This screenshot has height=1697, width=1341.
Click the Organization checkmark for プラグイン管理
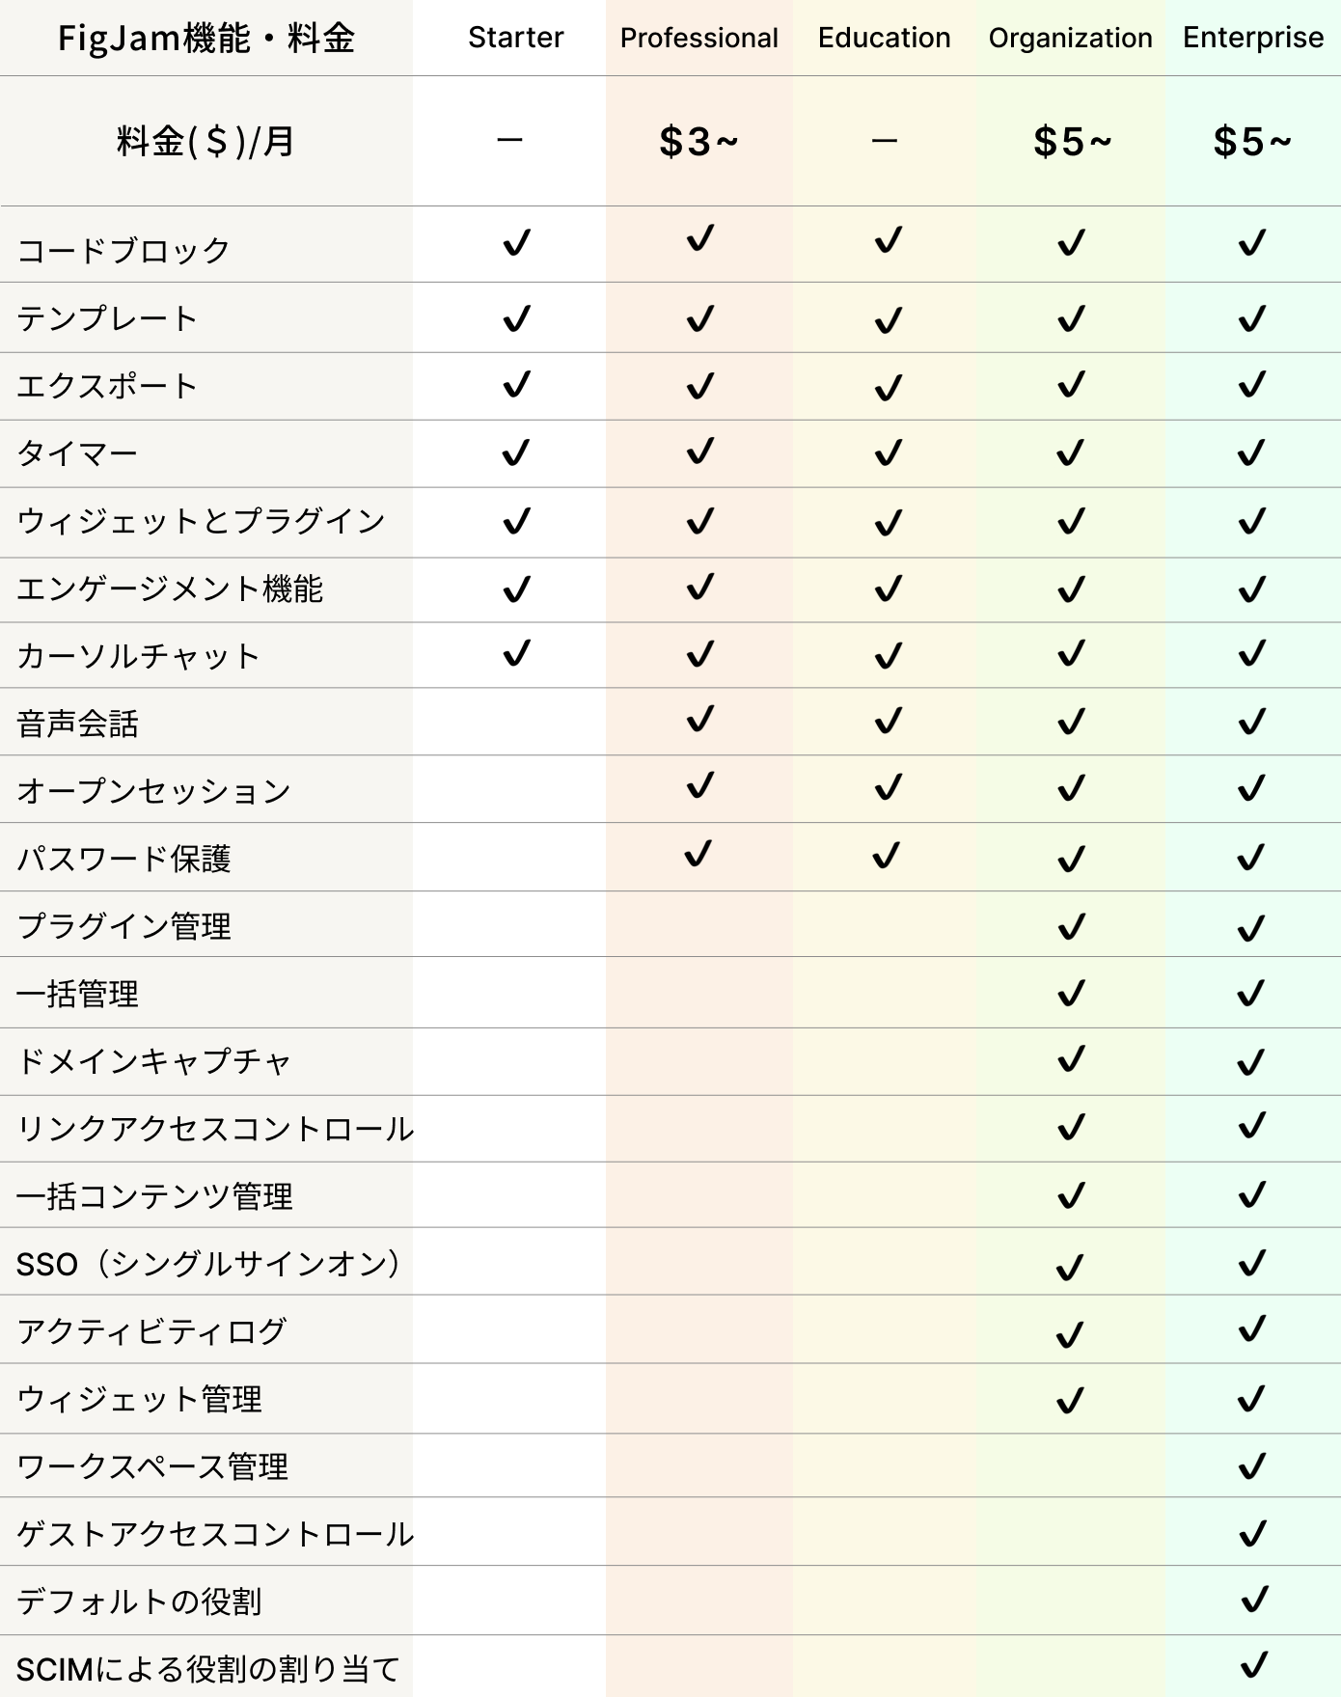tap(1071, 926)
